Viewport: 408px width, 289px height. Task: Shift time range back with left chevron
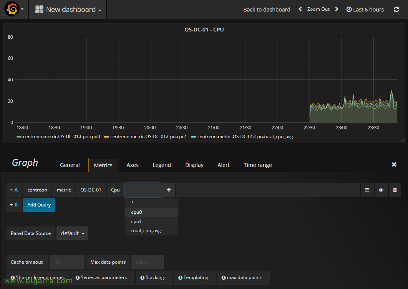300,9
